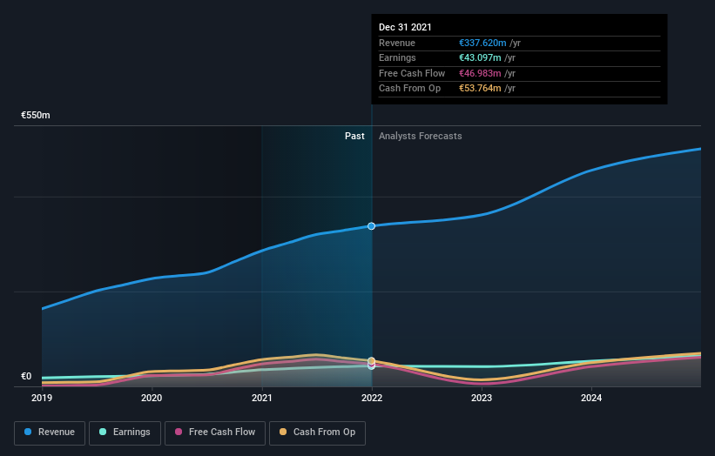
Task: Click the 2023 x-axis label
Action: [x=482, y=399]
